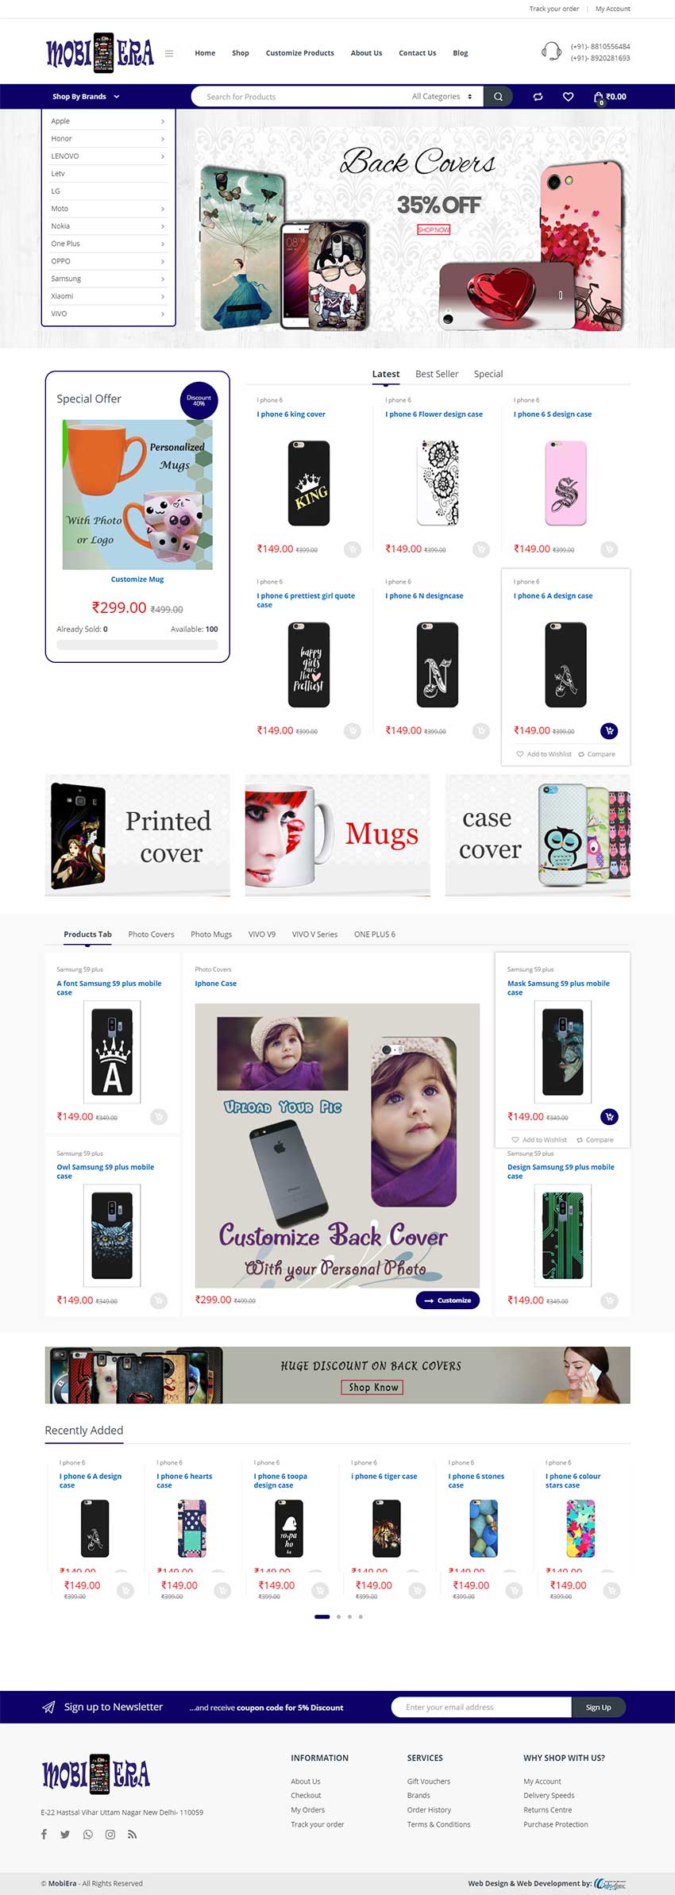Viewport: 675px width, 1895px height.
Task: Open the shopping cart bag icon
Action: 599,97
